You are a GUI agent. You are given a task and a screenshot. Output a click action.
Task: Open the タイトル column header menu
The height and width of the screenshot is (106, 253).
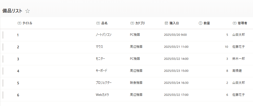27,23
